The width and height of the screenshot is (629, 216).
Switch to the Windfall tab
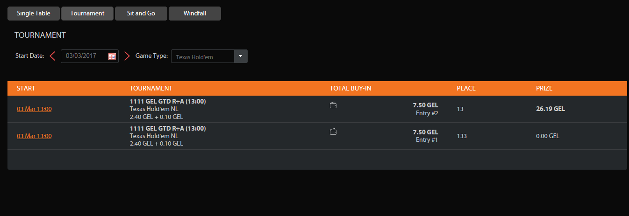[x=195, y=14]
